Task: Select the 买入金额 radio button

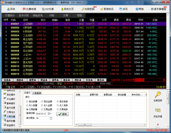Action: [x=42, y=106]
